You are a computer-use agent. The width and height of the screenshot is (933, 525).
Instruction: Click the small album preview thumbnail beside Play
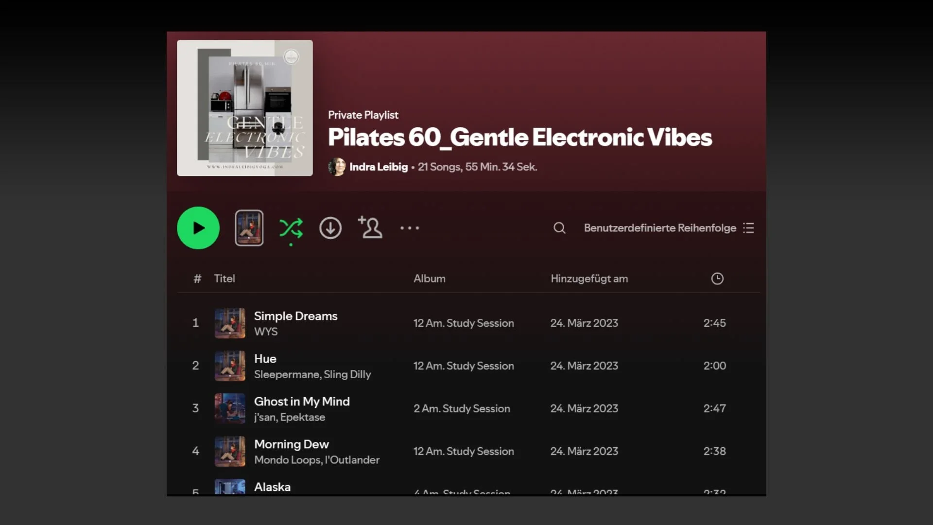(x=249, y=228)
